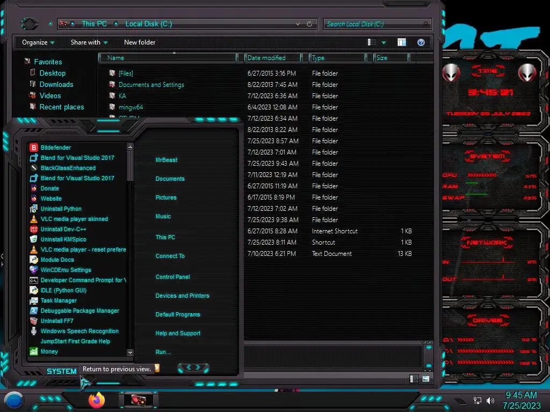Open the shutdown options arrows button

point(193,367)
